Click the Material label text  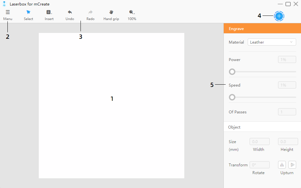(236, 42)
